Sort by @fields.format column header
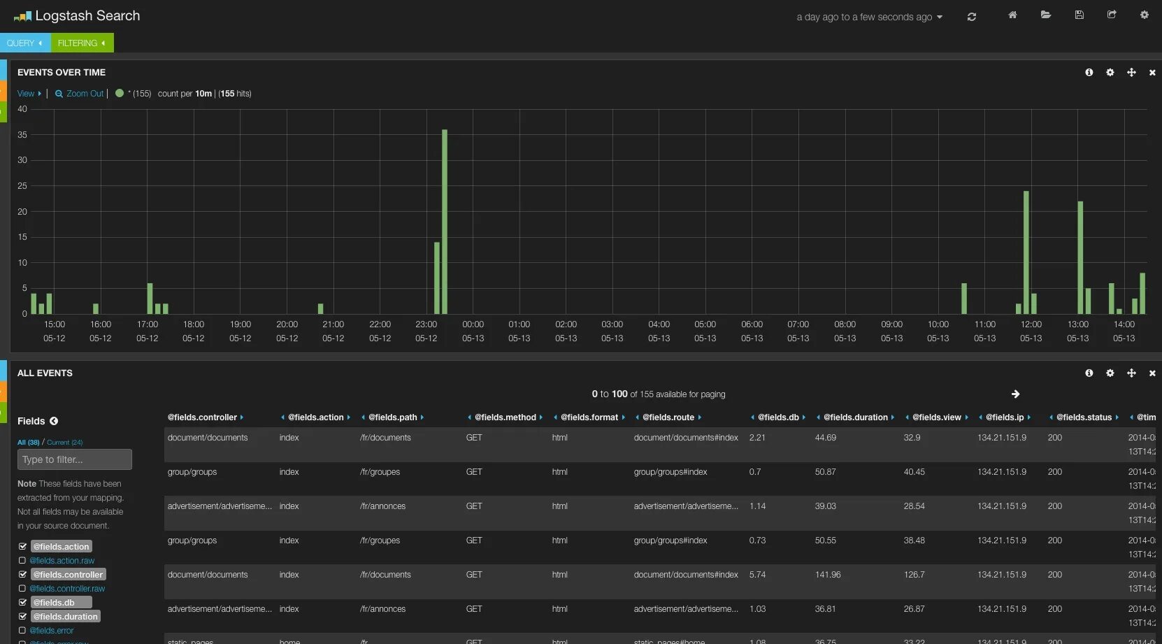The width and height of the screenshot is (1162, 644). tap(589, 417)
